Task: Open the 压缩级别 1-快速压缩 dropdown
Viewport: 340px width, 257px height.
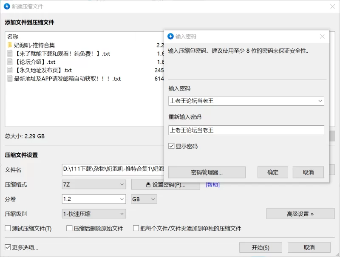Action: (93, 214)
